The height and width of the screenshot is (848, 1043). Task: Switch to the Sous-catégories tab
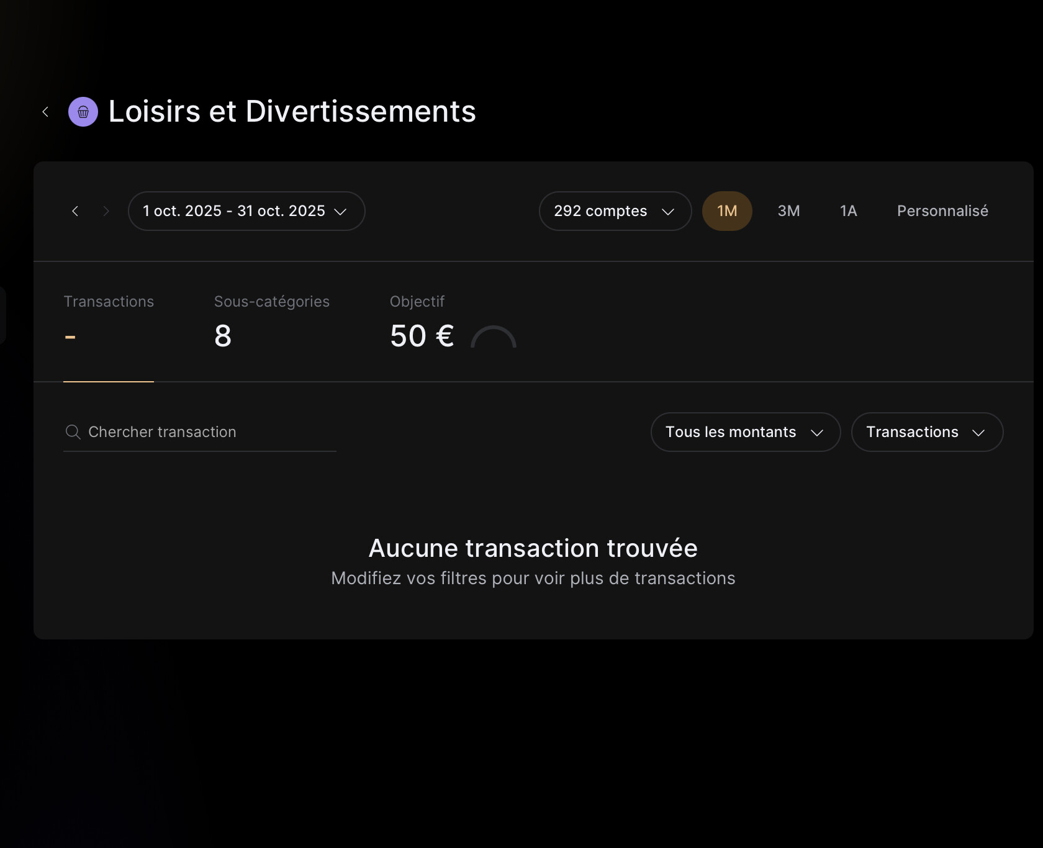(x=271, y=323)
